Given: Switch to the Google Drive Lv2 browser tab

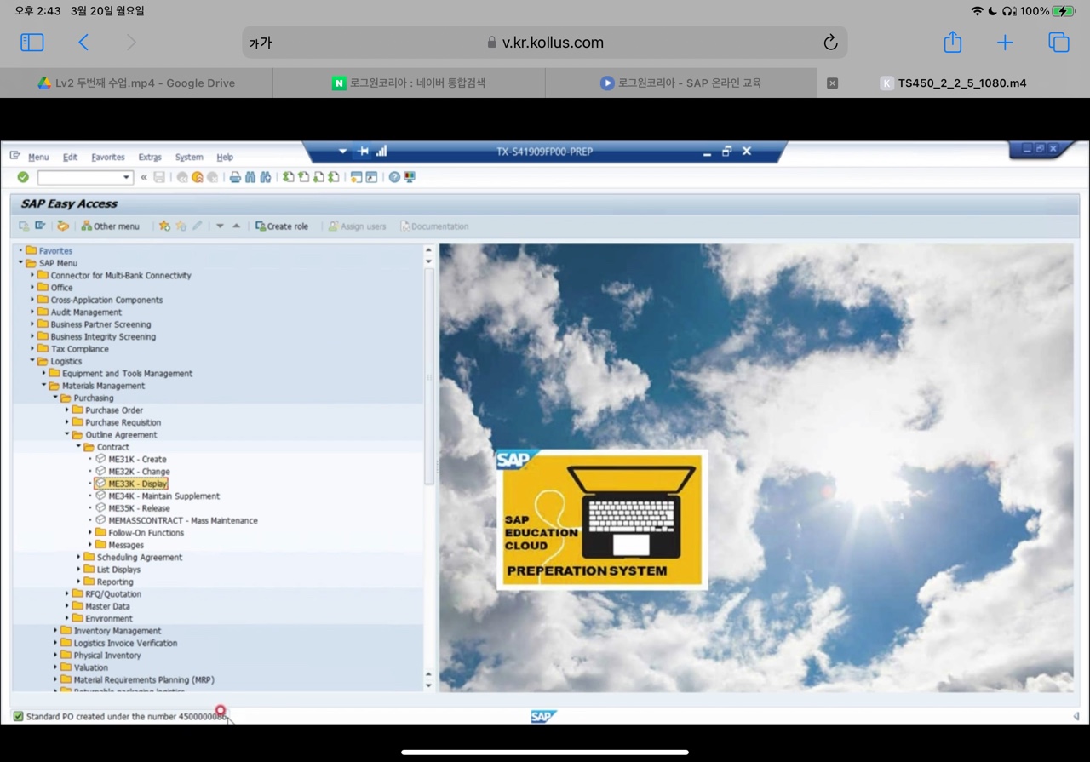Looking at the screenshot, I should point(136,83).
